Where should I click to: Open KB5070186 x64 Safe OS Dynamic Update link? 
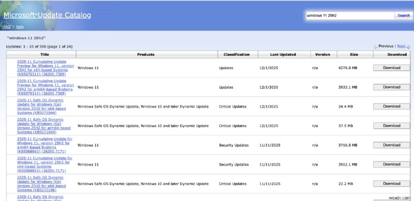click(41, 183)
